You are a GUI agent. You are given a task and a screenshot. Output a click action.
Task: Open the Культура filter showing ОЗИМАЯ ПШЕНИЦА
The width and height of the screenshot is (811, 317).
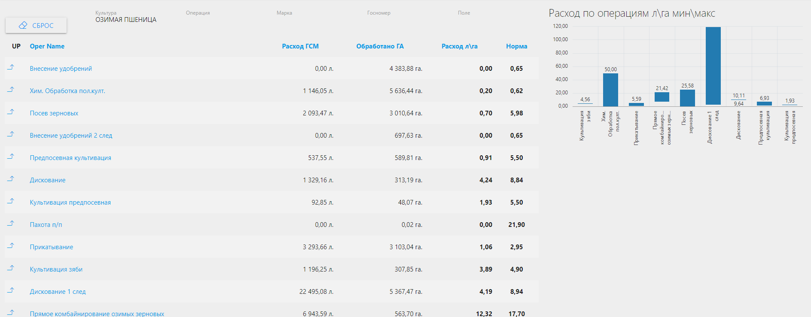click(126, 19)
